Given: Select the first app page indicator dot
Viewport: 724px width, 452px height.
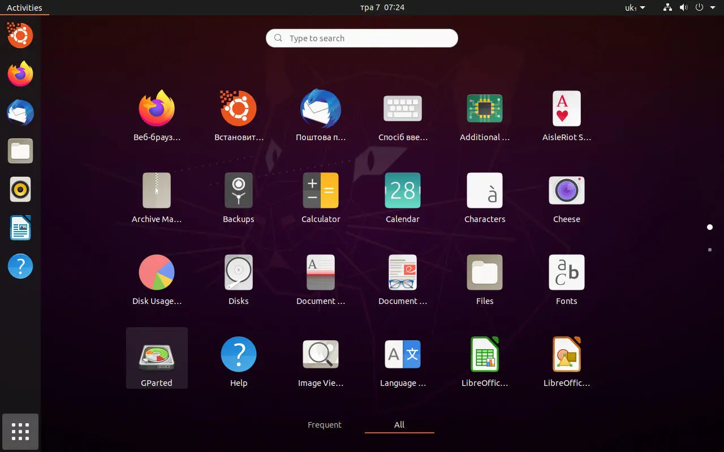Looking at the screenshot, I should pyautogui.click(x=710, y=227).
